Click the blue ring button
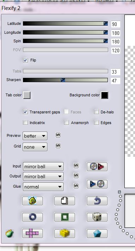Viewport: 135px width, 251px height. tap(32, 217)
